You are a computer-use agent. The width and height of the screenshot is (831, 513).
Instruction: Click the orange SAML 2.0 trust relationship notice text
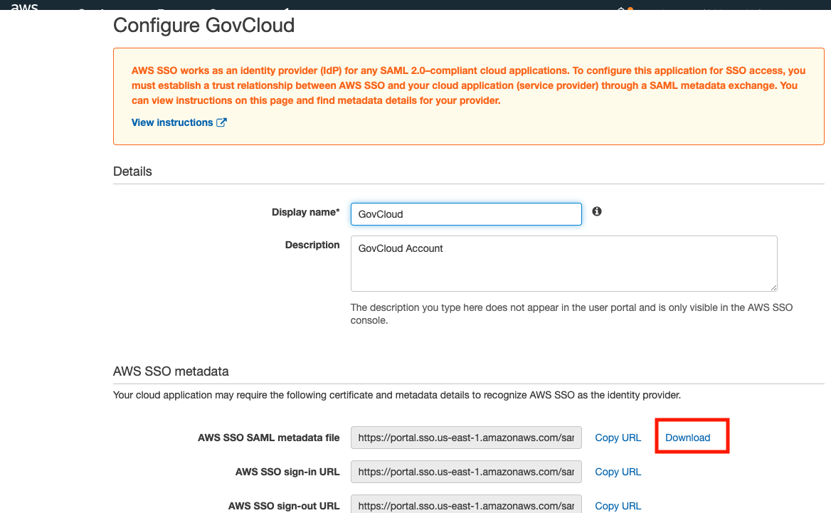tap(468, 85)
